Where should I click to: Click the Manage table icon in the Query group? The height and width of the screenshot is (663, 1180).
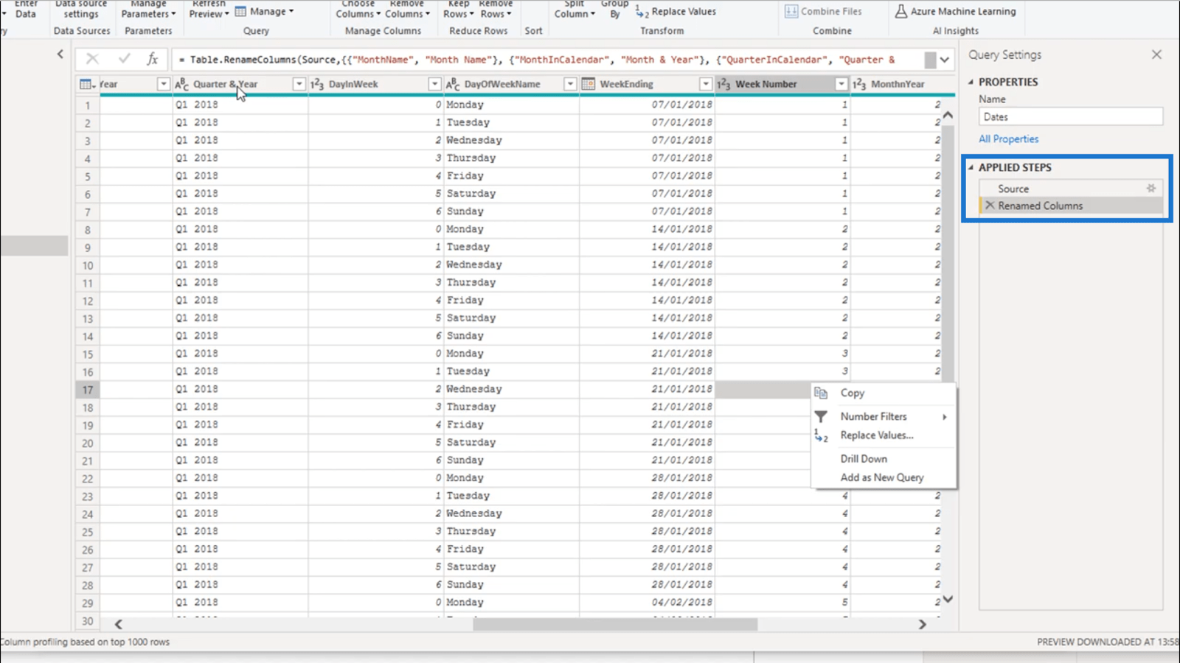click(240, 11)
